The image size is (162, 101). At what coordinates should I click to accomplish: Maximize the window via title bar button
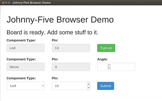click(9, 3)
